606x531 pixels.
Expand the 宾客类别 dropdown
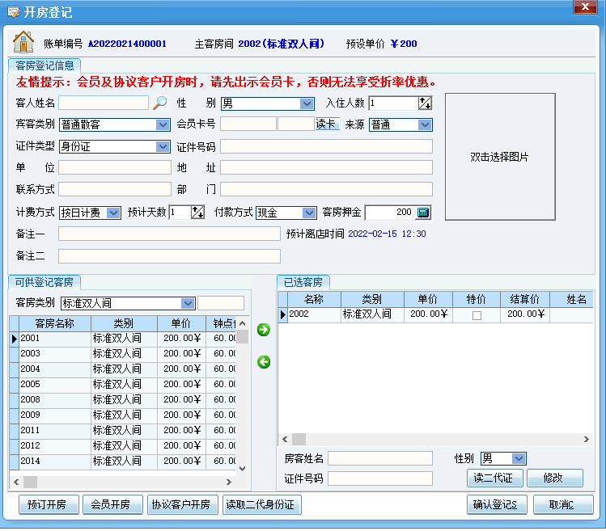point(163,124)
